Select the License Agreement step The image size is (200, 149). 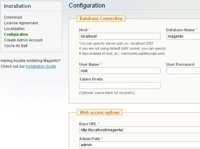21,23
